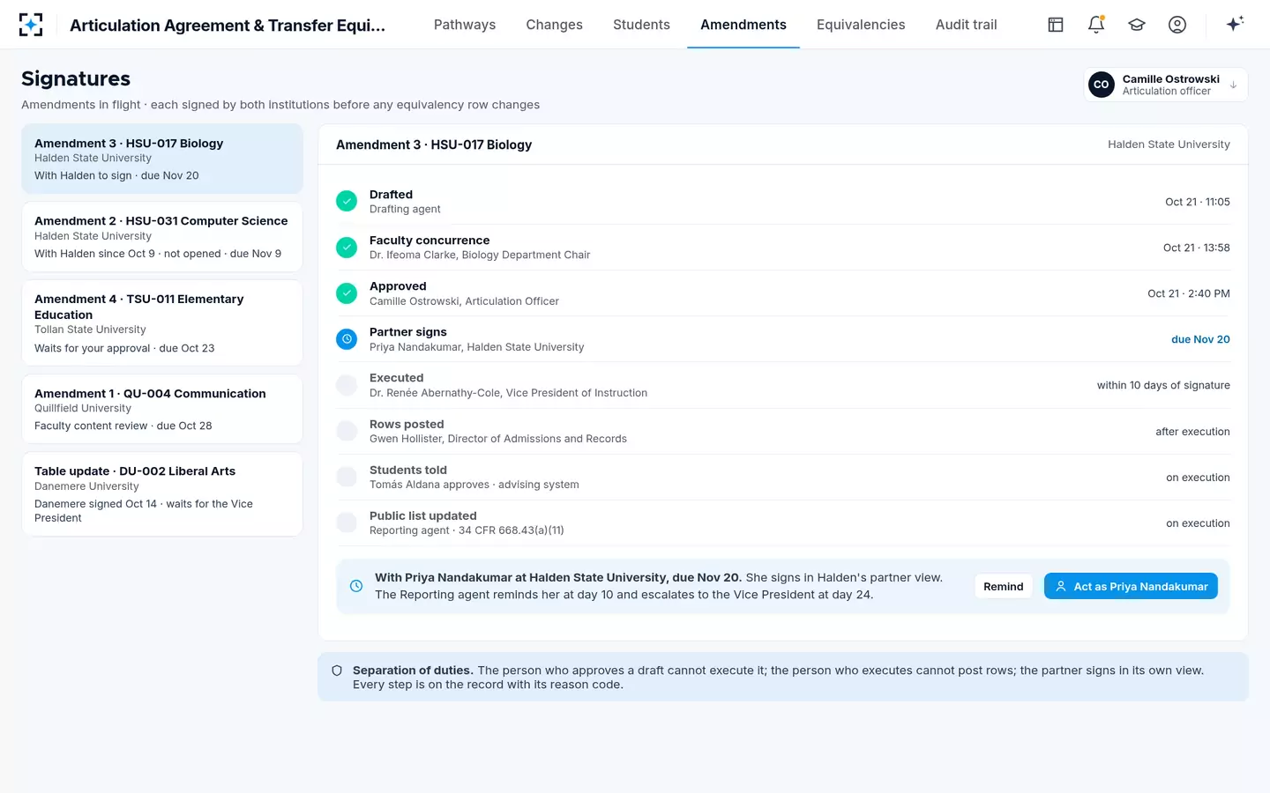Screen dimensions: 1270x793
Task: Click 'Reporting agent · 34 CFR 668.43(a)(11)' text
Action: click(x=467, y=530)
